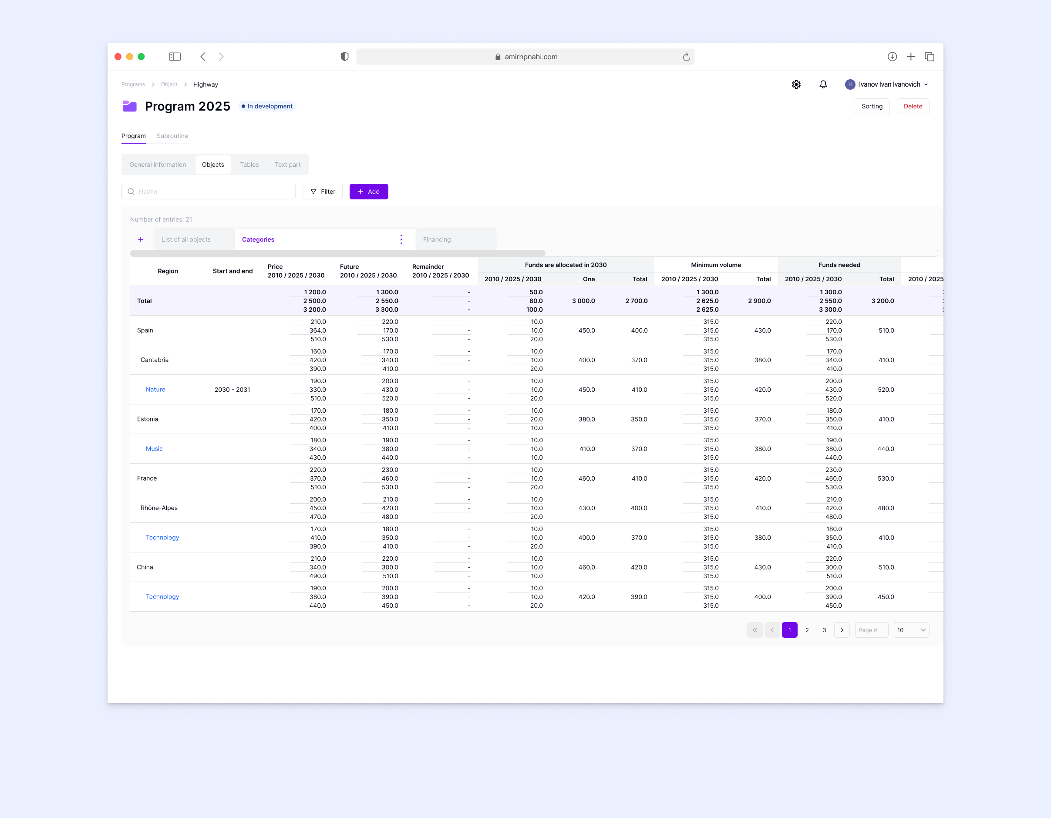Expand the browser downloads dropdown
Screen dimensions: 1051x818
tap(892, 56)
